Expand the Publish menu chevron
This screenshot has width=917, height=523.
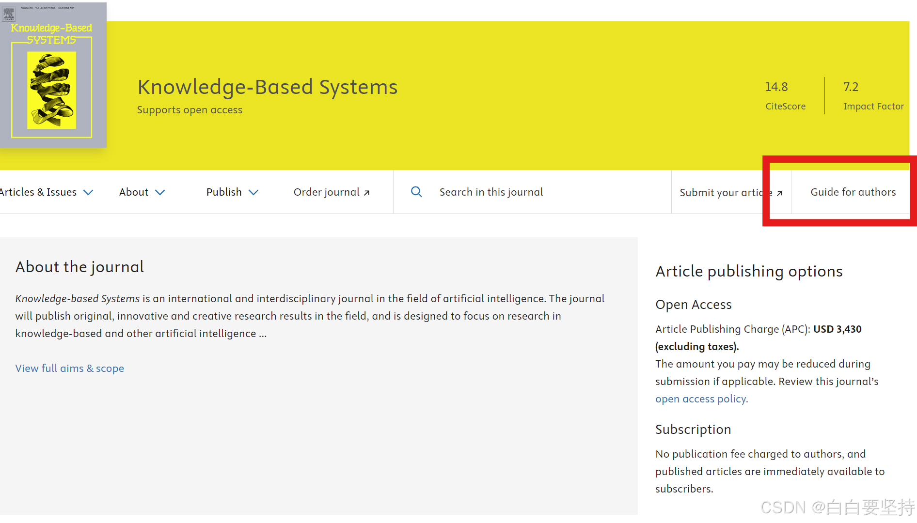253,192
